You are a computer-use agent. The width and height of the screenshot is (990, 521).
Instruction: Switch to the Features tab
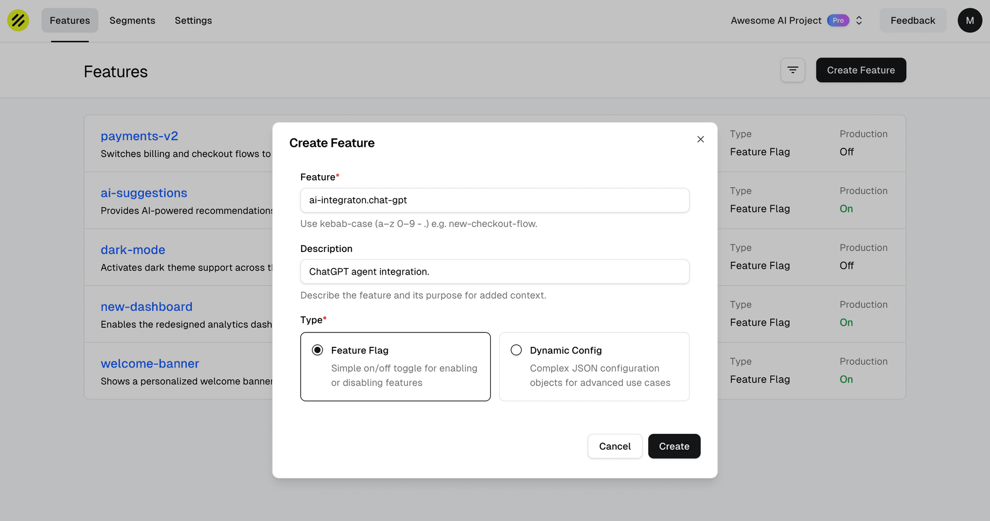tap(70, 21)
